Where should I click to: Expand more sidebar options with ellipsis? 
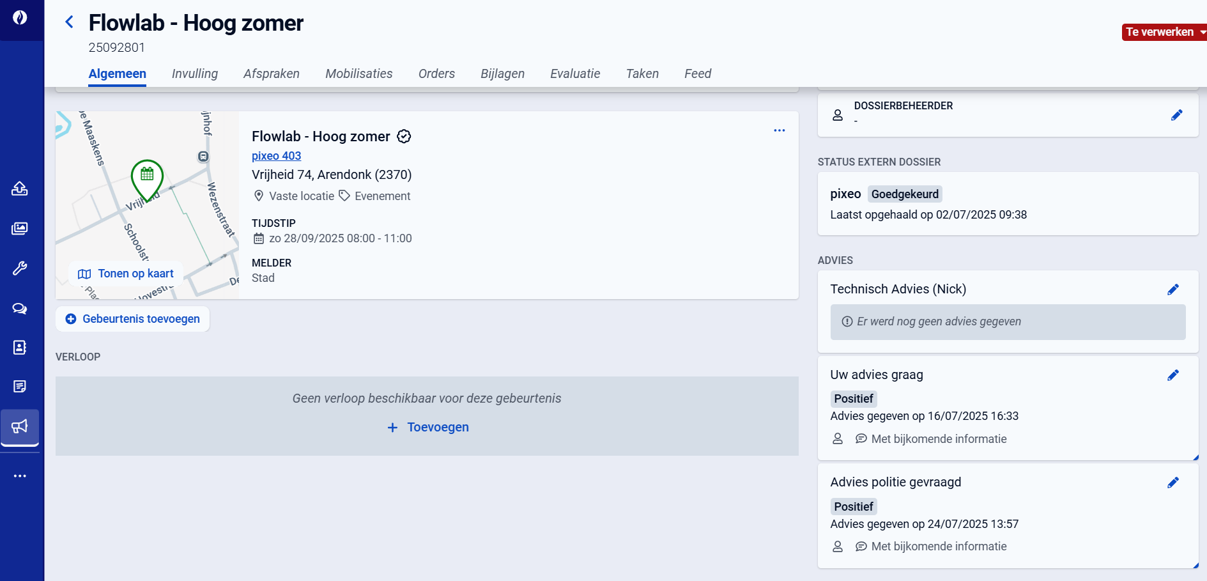pyautogui.click(x=20, y=476)
